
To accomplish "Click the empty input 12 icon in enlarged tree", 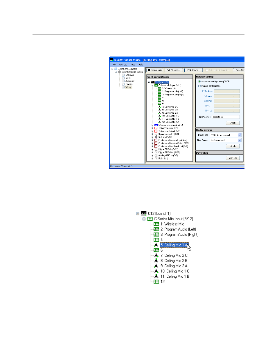I will click(156, 281).
